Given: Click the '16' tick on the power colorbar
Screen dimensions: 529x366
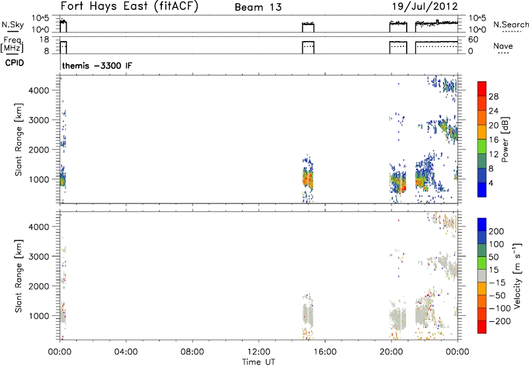Looking at the screenshot, I should click(x=493, y=140).
